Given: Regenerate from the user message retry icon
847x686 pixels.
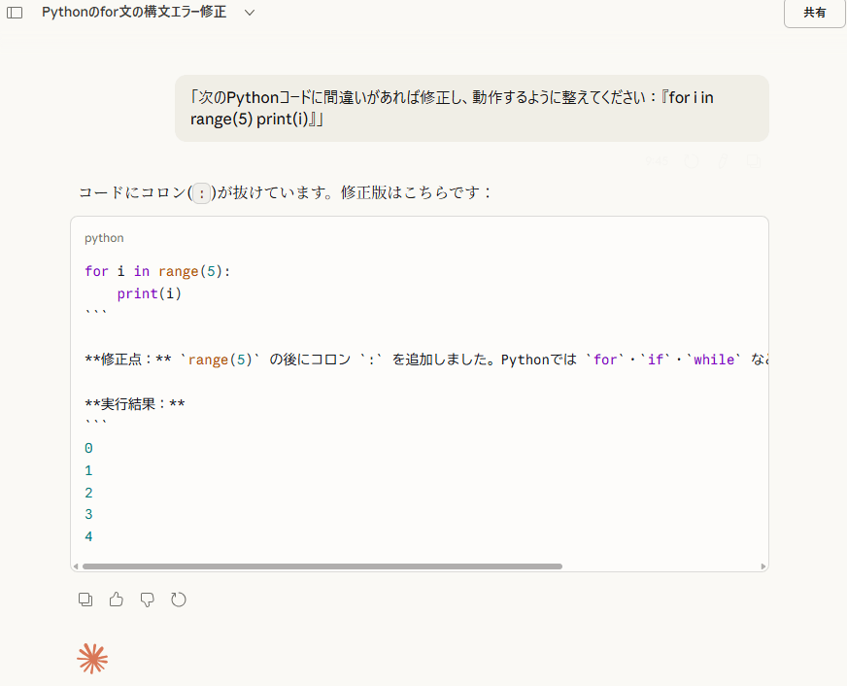Looking at the screenshot, I should tap(690, 160).
